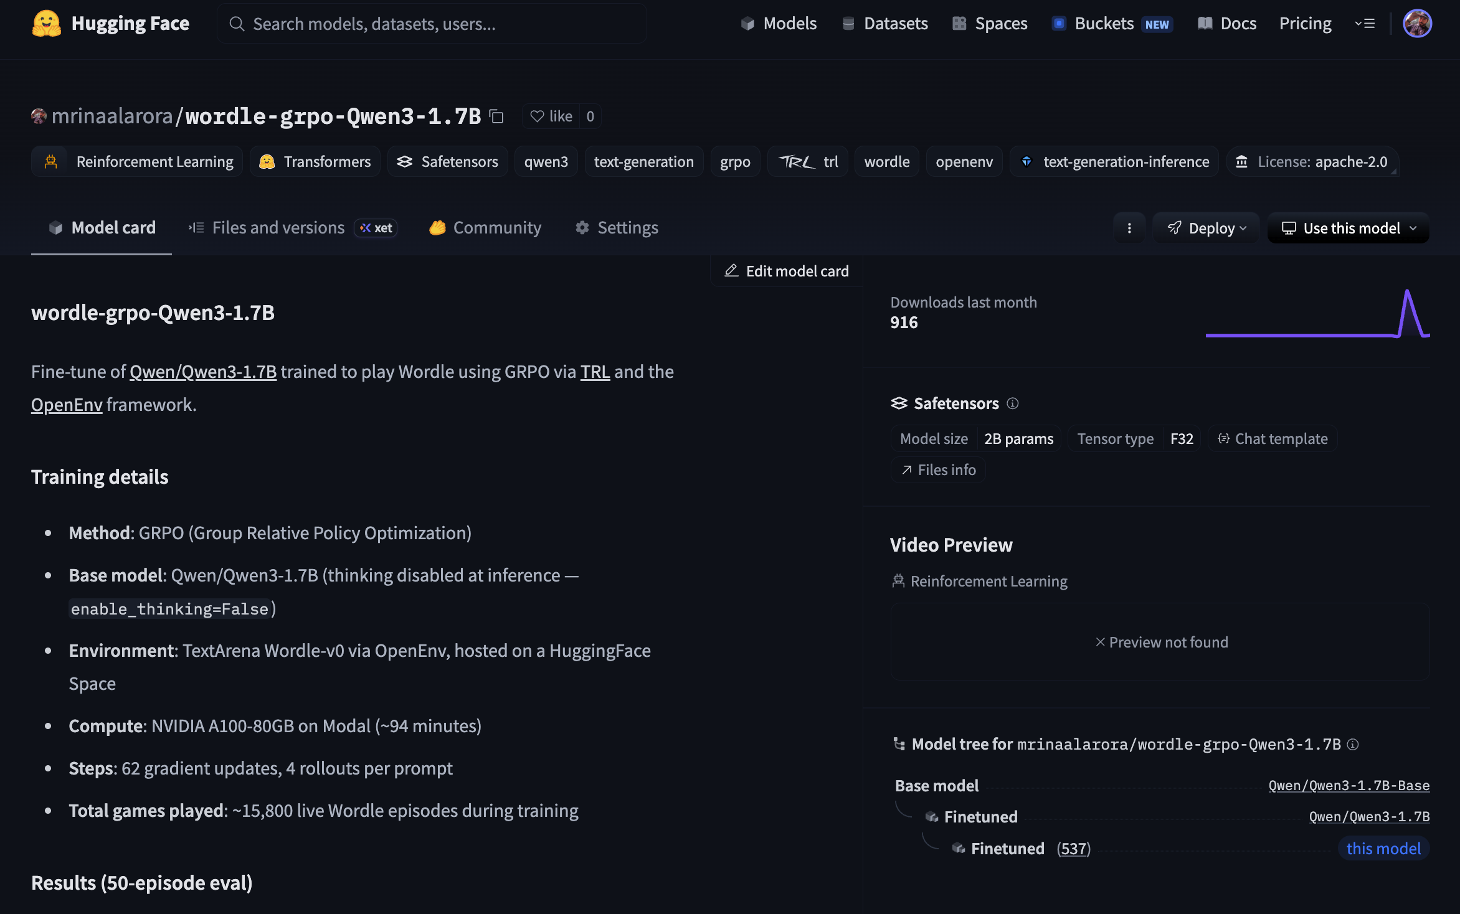Expand the navigation more-menu chevron
The width and height of the screenshot is (1460, 914).
tap(1365, 24)
